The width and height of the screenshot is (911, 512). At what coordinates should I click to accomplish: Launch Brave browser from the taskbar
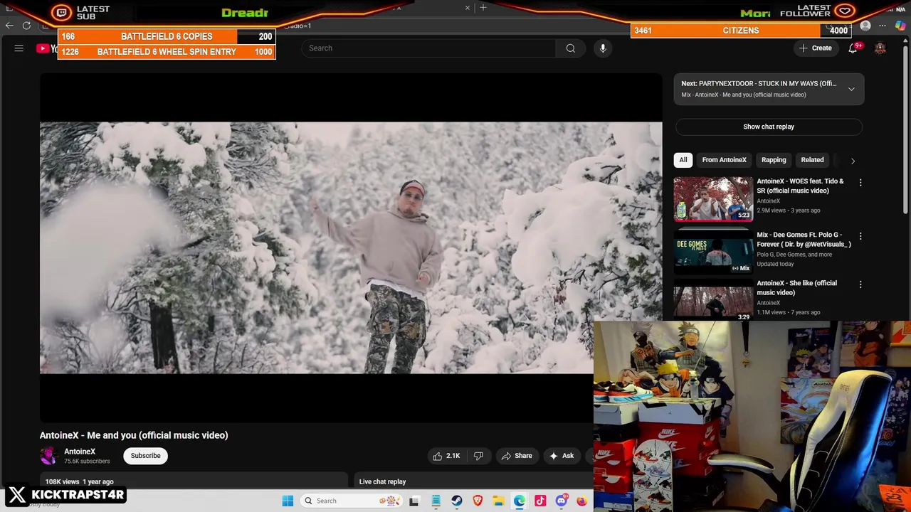pyautogui.click(x=478, y=501)
